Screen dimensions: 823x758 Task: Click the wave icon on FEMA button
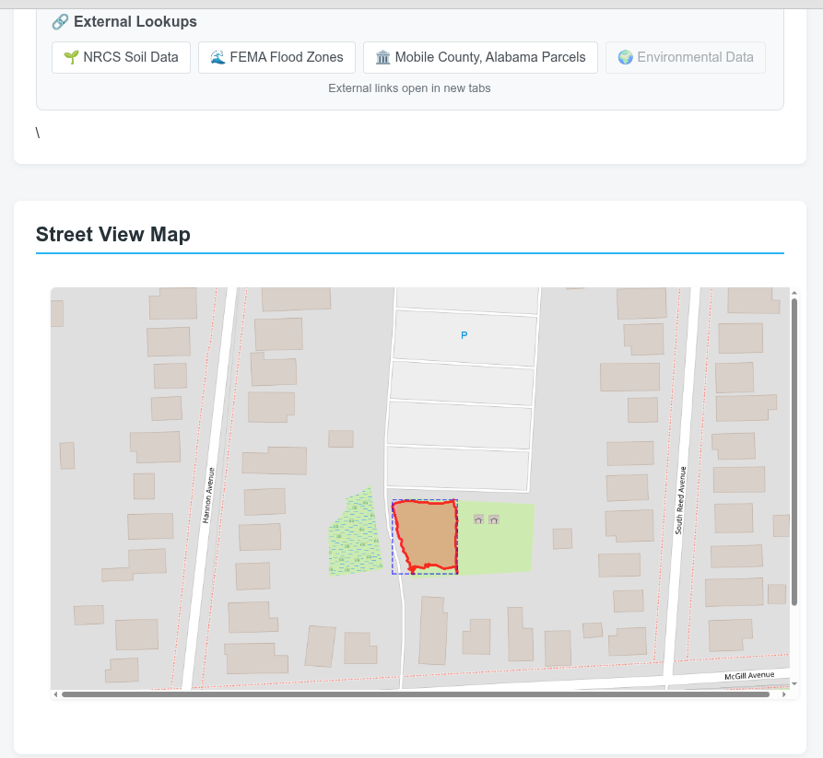pyautogui.click(x=218, y=57)
